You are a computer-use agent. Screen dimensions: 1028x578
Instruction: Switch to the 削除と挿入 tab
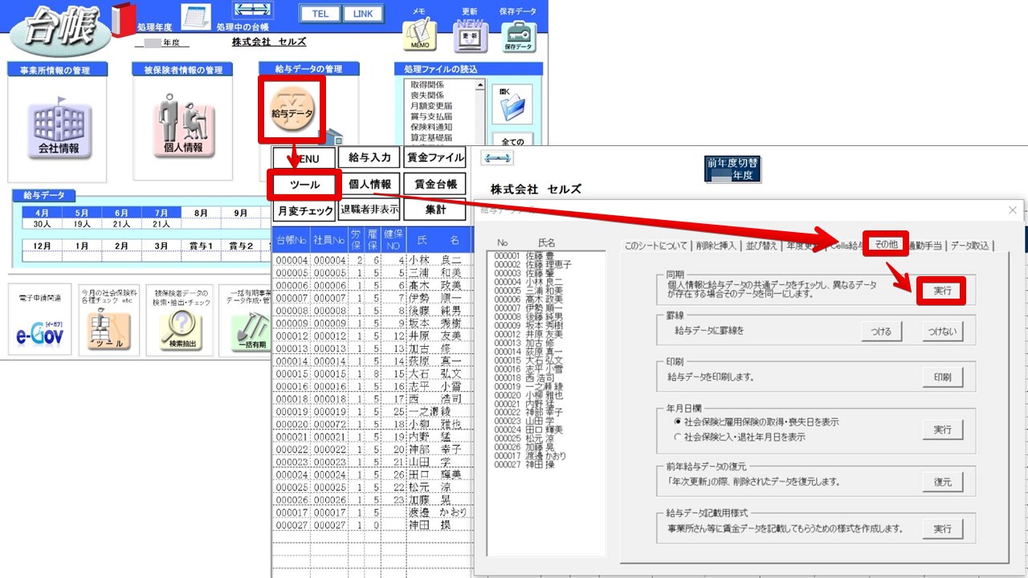click(x=715, y=246)
